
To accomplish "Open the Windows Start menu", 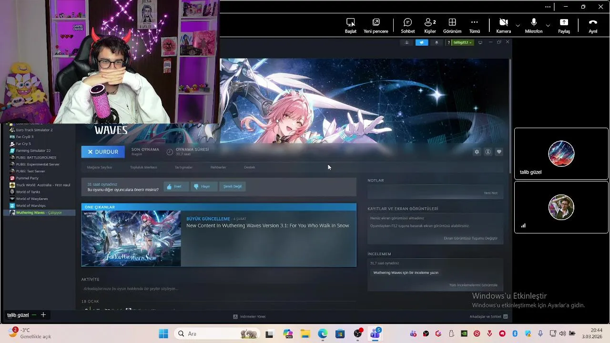I will tap(163, 334).
